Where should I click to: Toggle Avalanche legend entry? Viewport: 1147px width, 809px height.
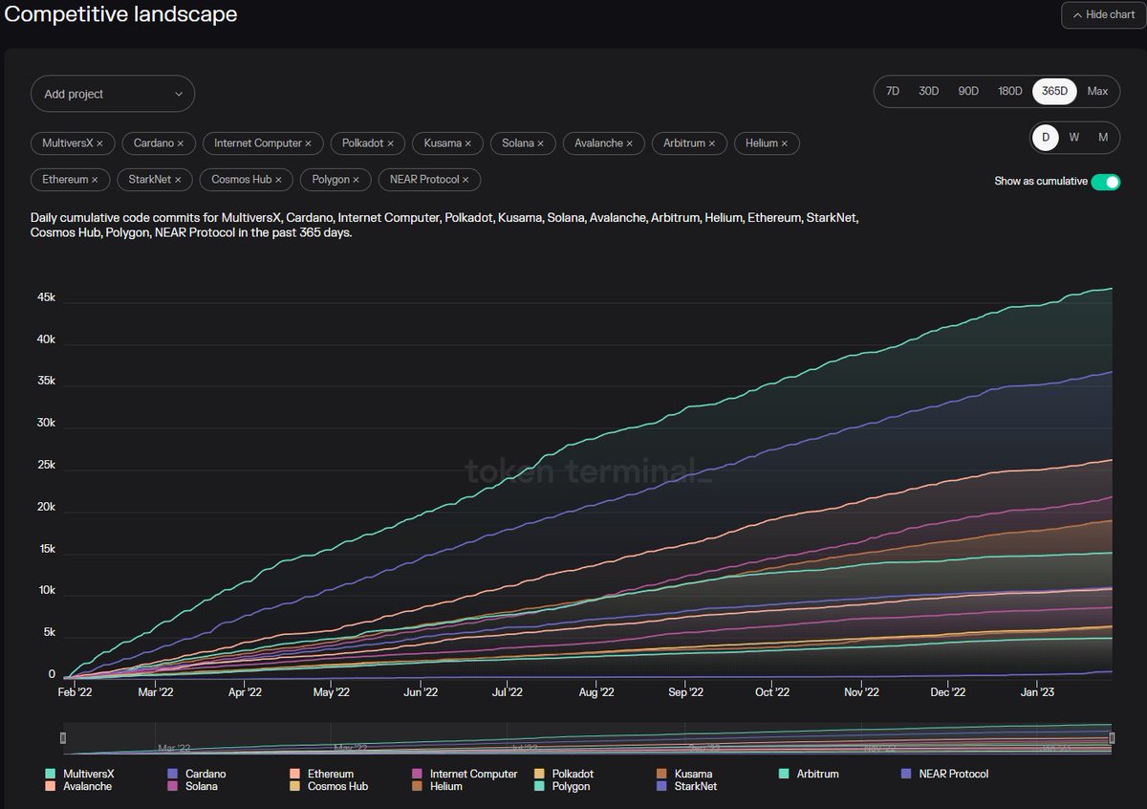78,786
